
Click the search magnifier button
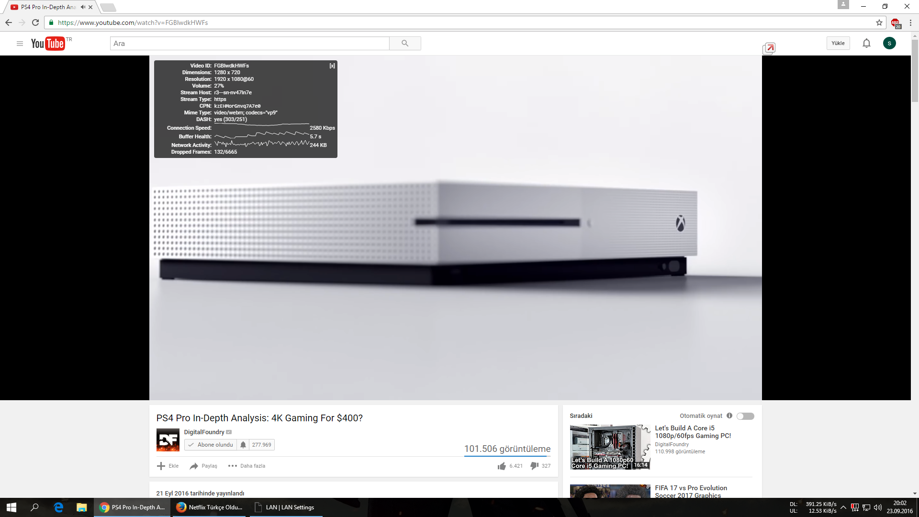[x=405, y=44]
